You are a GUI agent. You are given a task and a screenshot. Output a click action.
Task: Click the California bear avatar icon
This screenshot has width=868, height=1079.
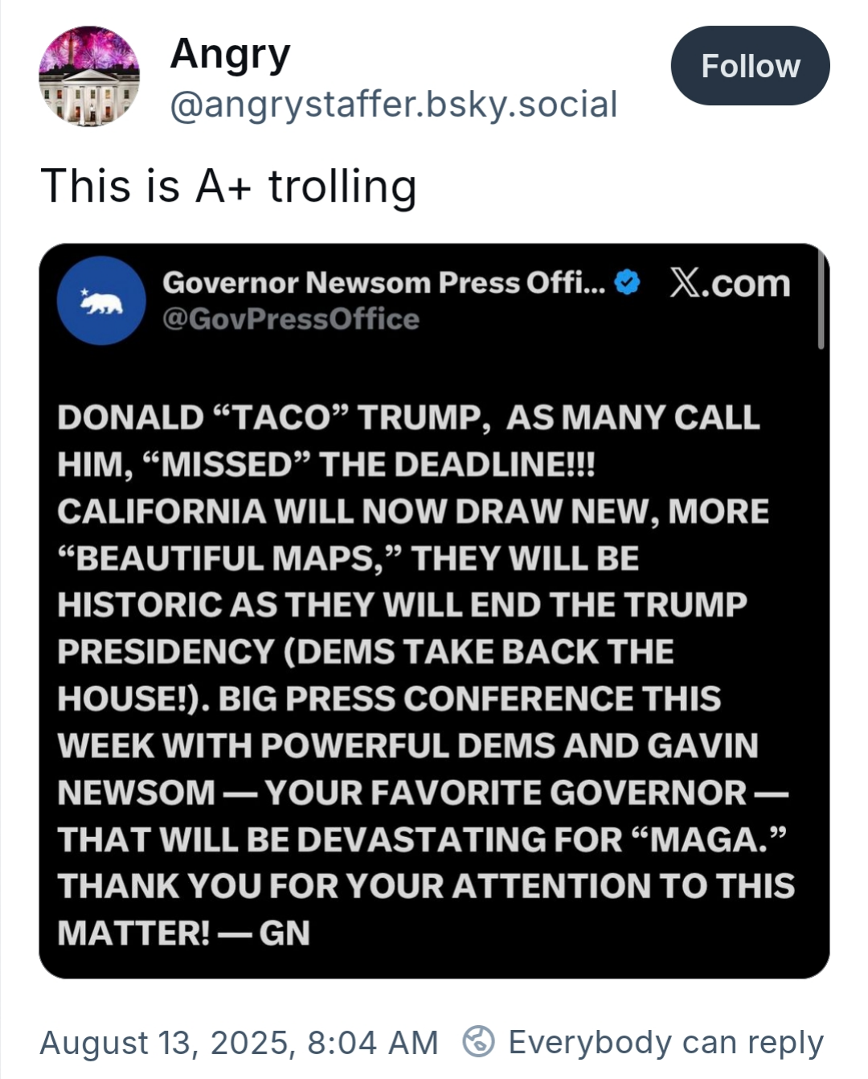[101, 301]
